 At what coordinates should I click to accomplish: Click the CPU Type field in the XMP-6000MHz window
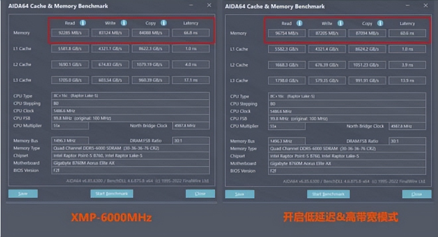pyautogui.click(x=130, y=96)
